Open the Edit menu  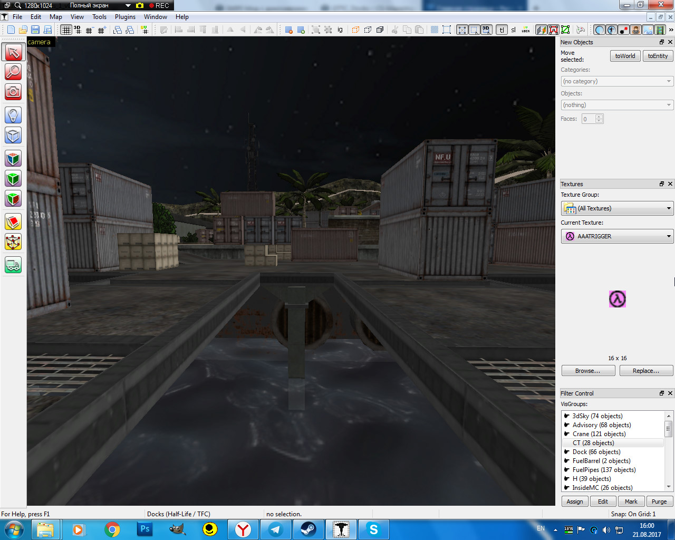pos(36,17)
